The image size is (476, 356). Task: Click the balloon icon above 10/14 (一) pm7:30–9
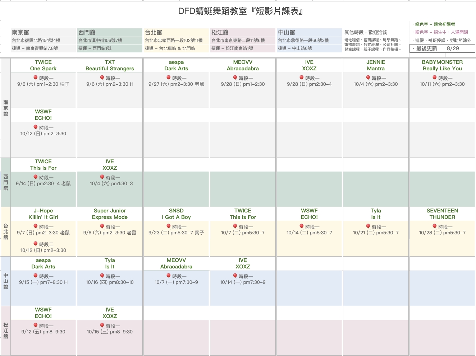click(235, 276)
